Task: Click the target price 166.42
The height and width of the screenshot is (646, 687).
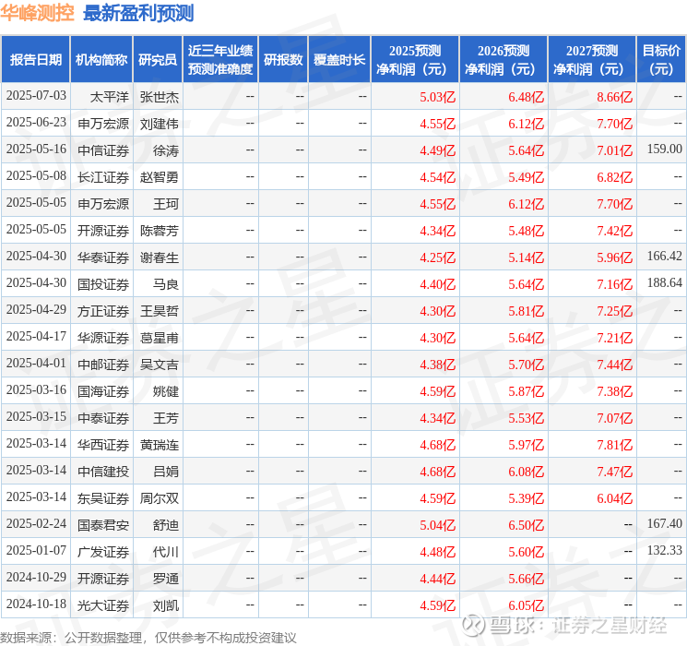Action: 664,257
